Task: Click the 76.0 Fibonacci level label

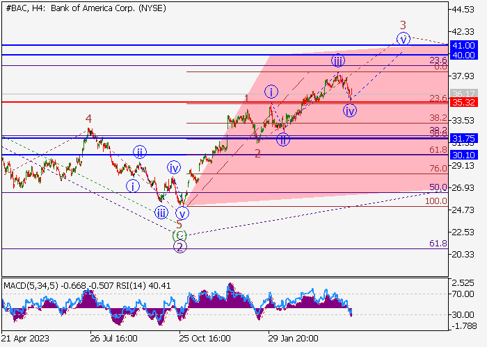Action: (438, 168)
